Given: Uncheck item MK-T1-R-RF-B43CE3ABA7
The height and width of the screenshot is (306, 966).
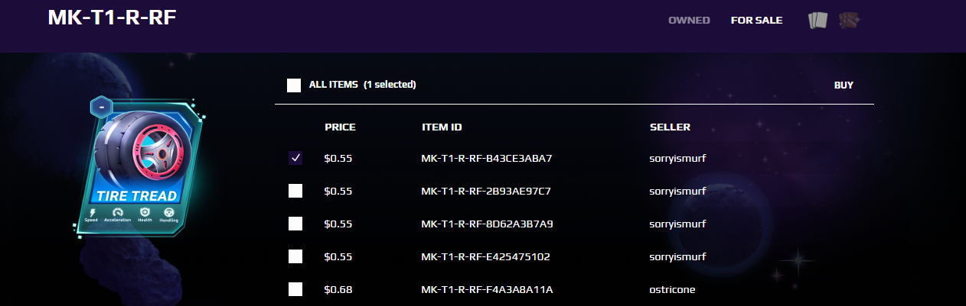Looking at the screenshot, I should click(x=295, y=158).
